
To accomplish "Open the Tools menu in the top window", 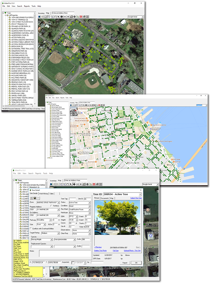I will click(34, 6).
